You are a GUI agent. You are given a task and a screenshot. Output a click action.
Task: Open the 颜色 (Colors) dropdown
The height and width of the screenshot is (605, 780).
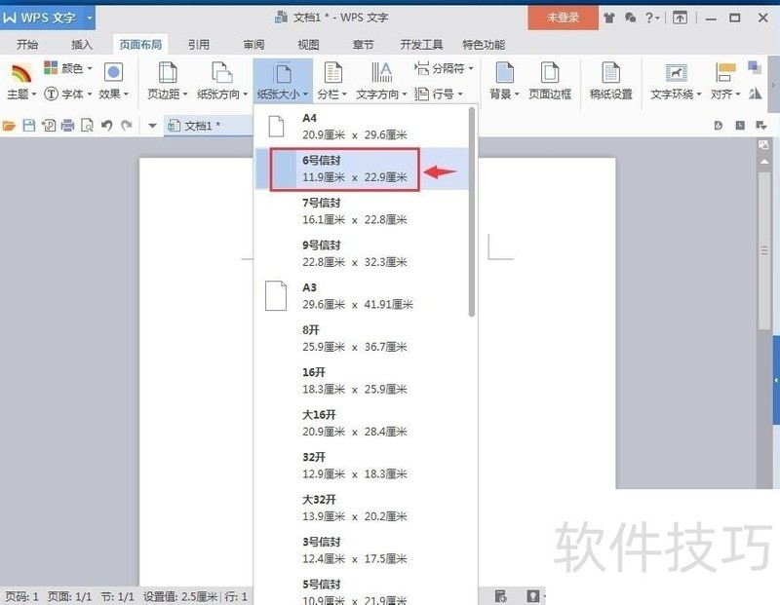tap(67, 68)
